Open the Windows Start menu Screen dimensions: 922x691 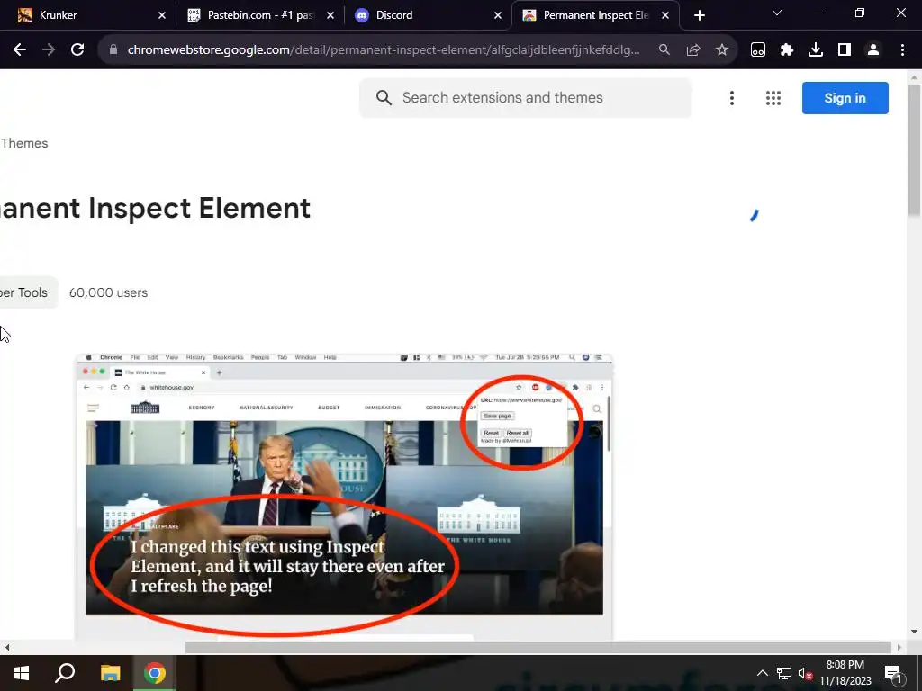coord(22,673)
